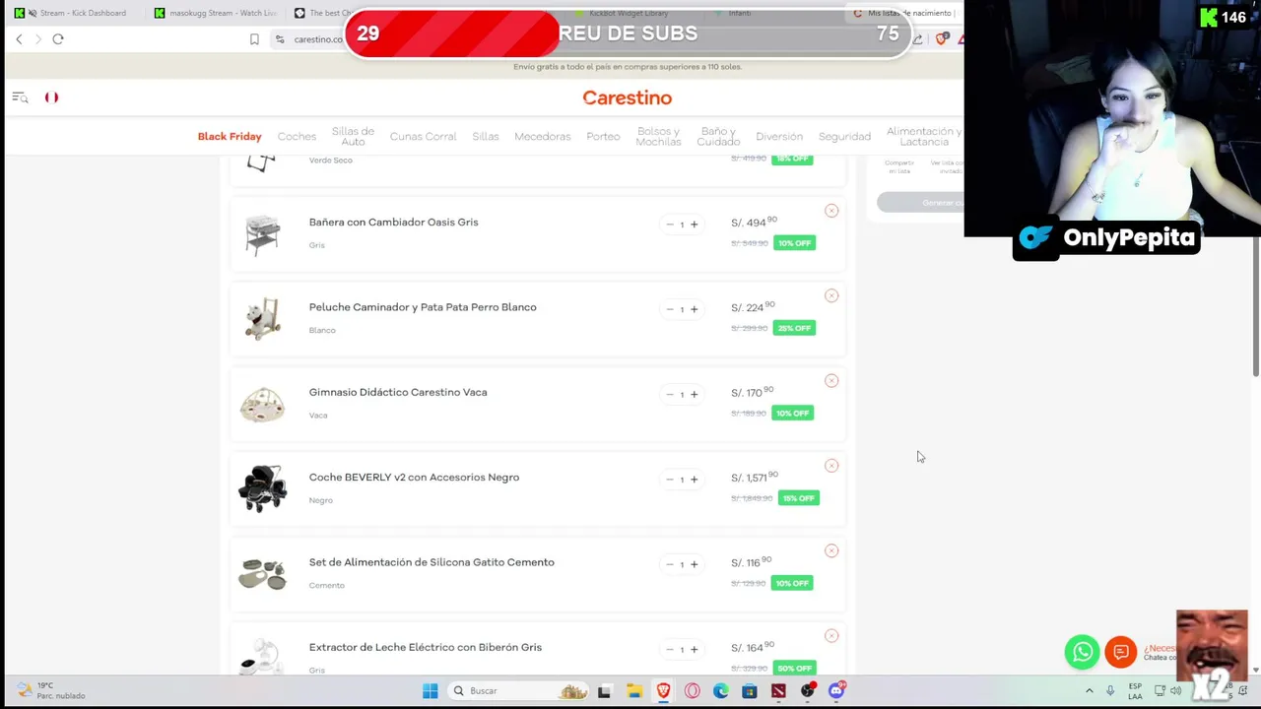
Task: Click Peluche Caminador y Pata Pata title
Action: (423, 307)
